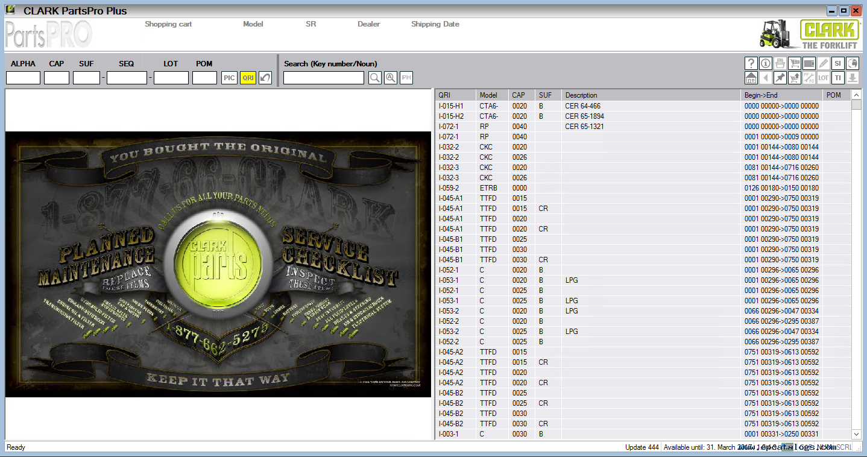Select row I-015-H2 CER 65-1894

pos(643,116)
